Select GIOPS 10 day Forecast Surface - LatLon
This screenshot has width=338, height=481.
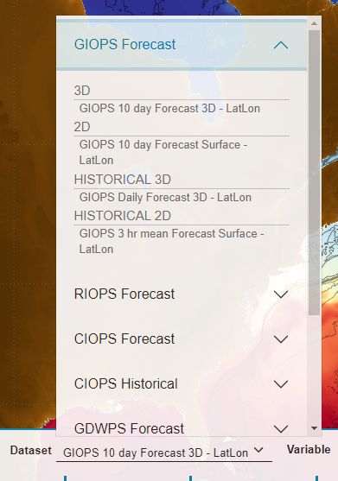163,152
